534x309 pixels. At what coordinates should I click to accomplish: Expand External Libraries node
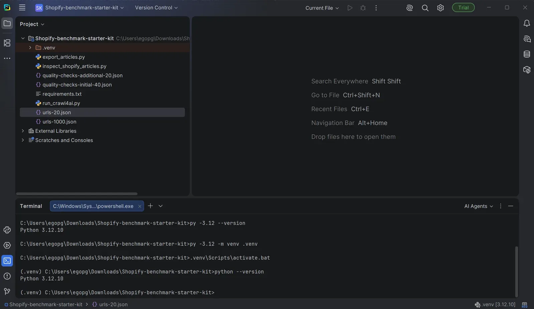coord(23,131)
